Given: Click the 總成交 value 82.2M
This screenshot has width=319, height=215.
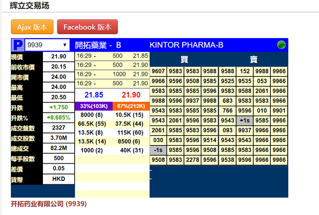Looking at the screenshot, I should (x=59, y=148).
